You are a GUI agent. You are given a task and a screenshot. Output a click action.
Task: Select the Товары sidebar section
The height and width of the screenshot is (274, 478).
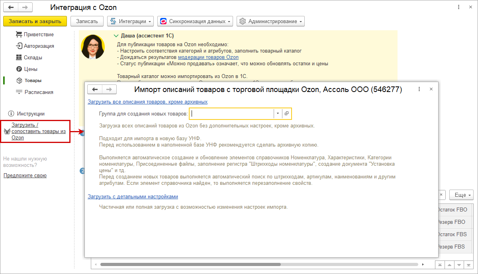(x=33, y=80)
